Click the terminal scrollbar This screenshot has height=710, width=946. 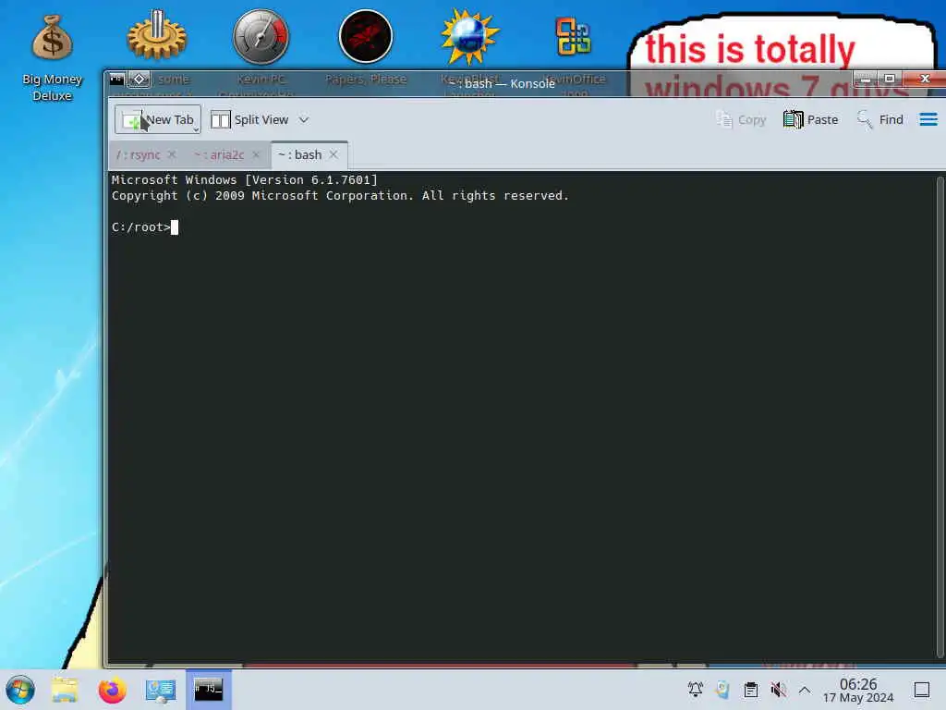click(x=940, y=417)
